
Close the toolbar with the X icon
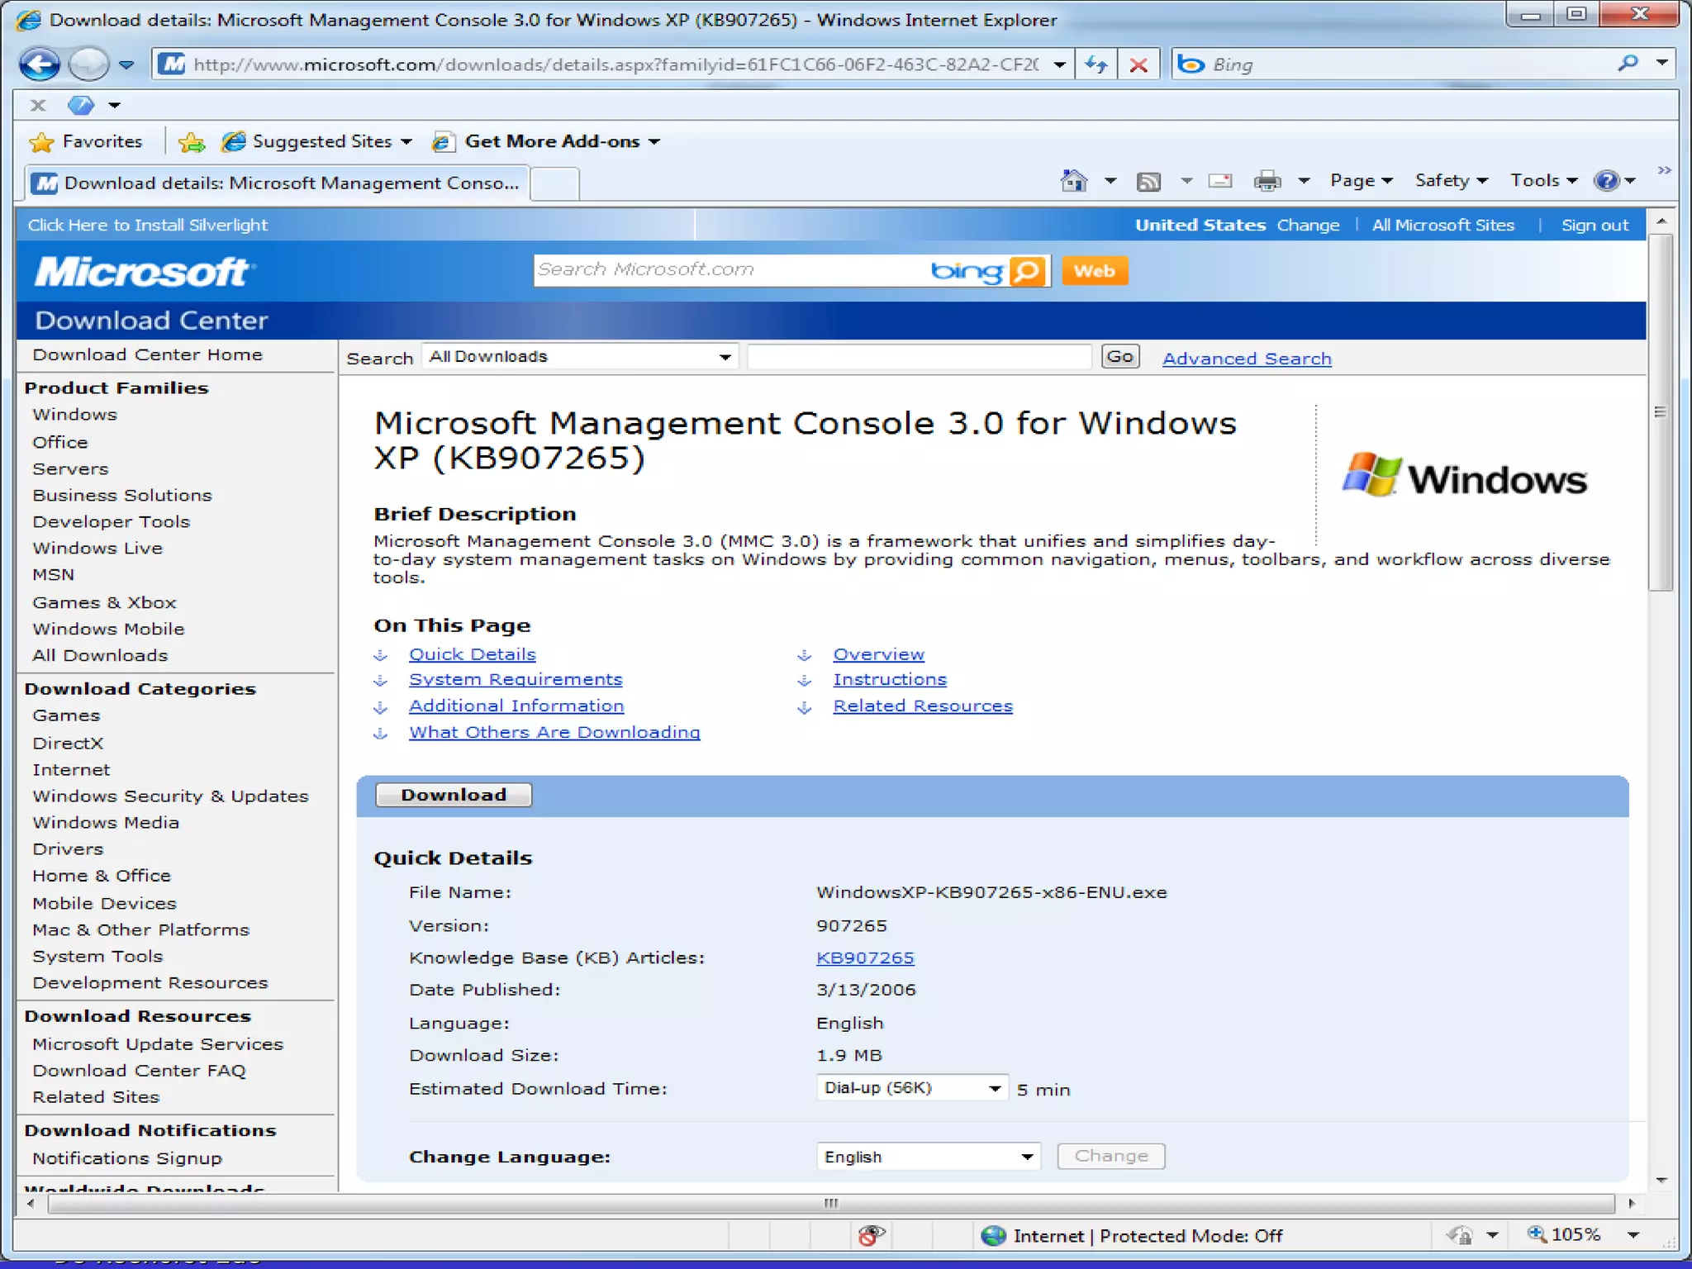click(38, 105)
